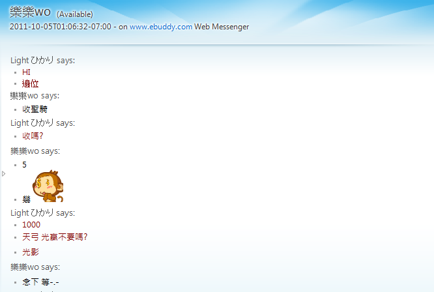The height and width of the screenshot is (292, 434).
Task: Select the HI message line
Action: [26, 72]
